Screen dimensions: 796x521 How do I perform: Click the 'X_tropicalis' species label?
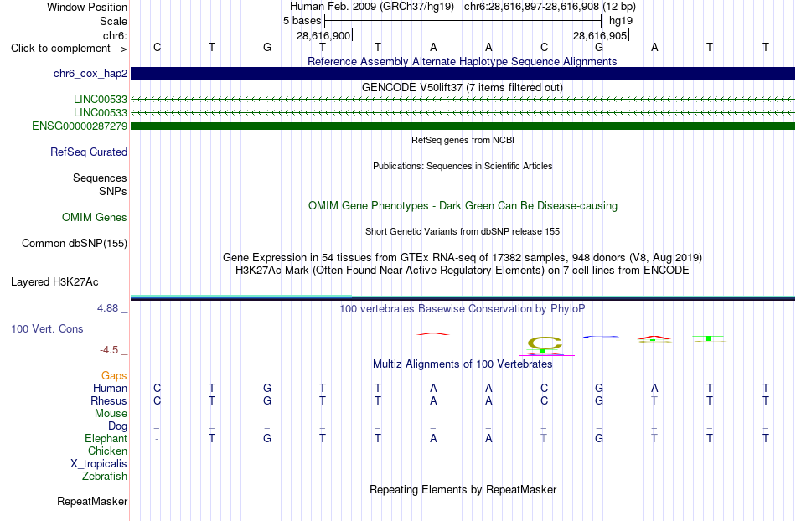point(99,464)
